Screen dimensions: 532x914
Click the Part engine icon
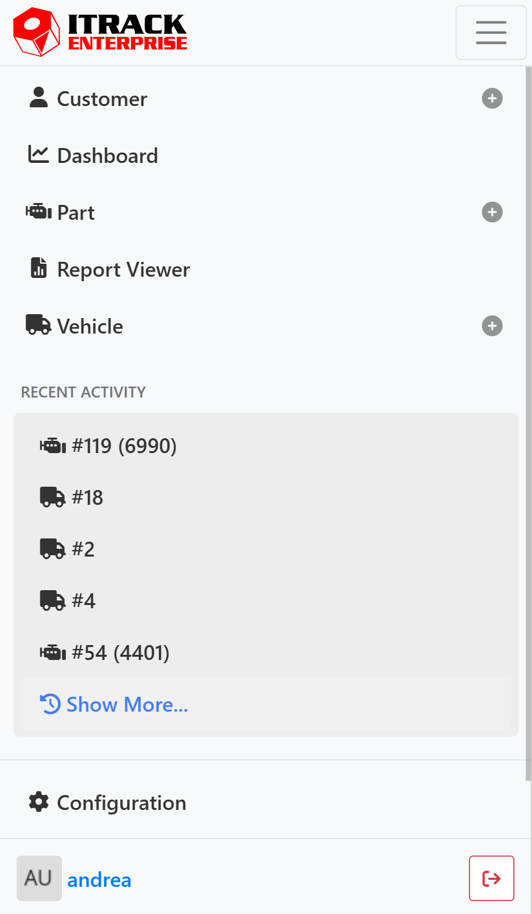pyautogui.click(x=39, y=211)
